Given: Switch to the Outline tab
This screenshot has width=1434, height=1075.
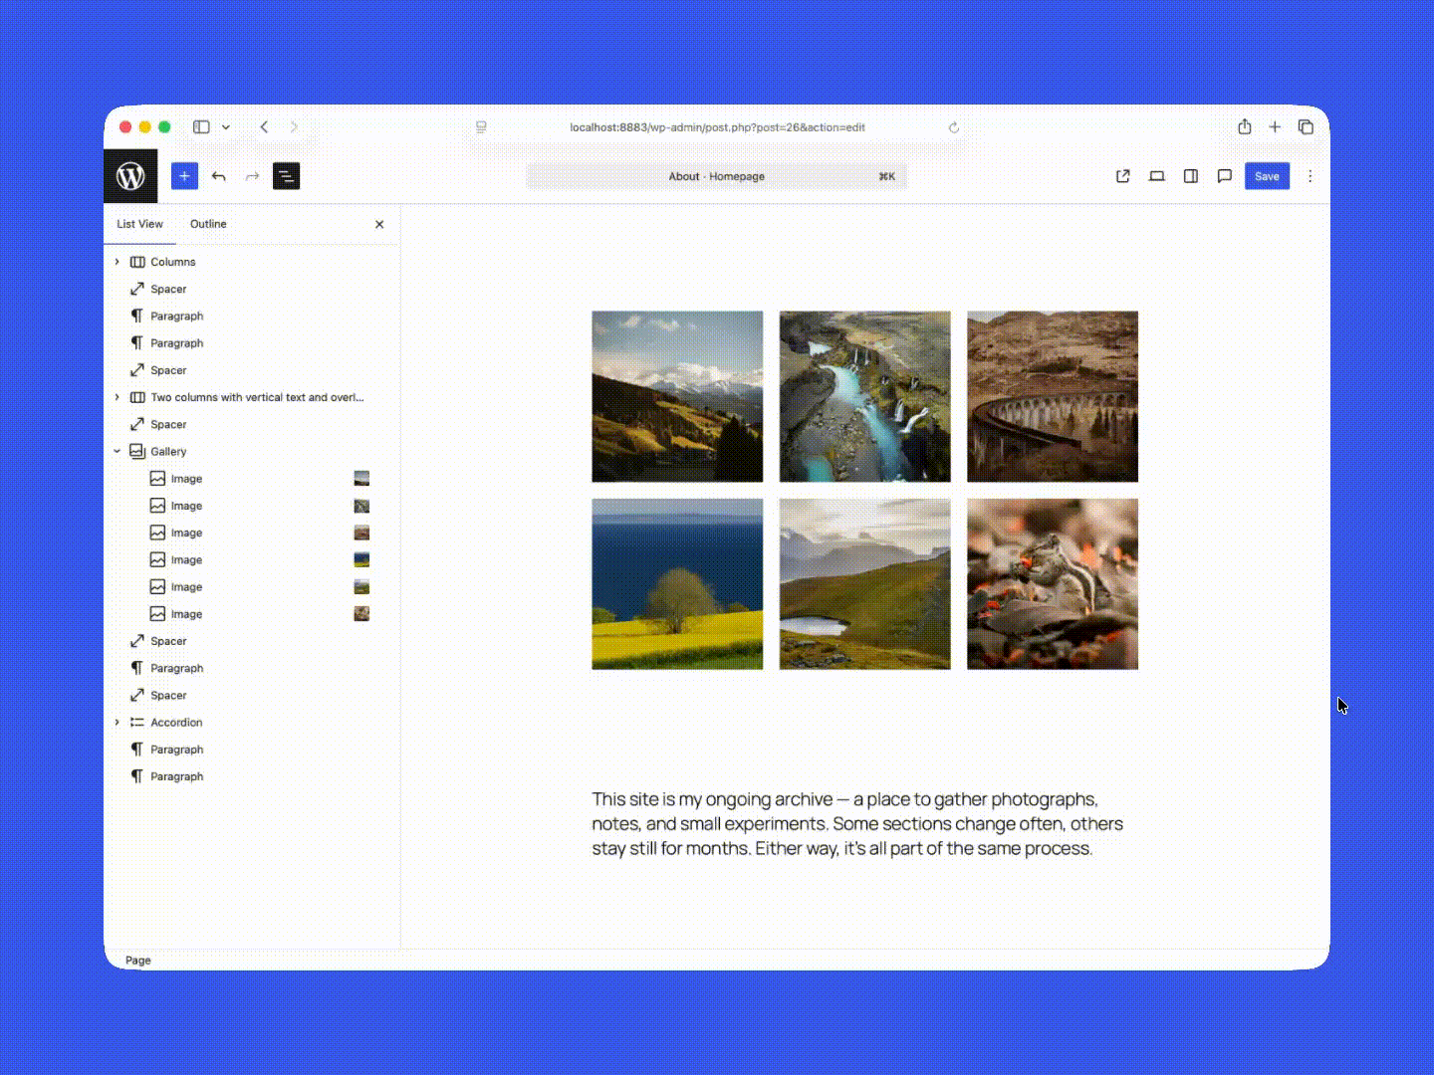Looking at the screenshot, I should 208,224.
